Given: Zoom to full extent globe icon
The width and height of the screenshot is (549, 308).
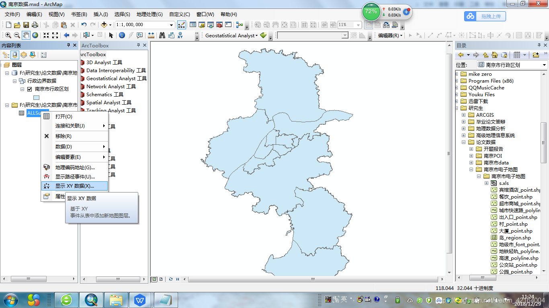Looking at the screenshot, I should click(35, 35).
